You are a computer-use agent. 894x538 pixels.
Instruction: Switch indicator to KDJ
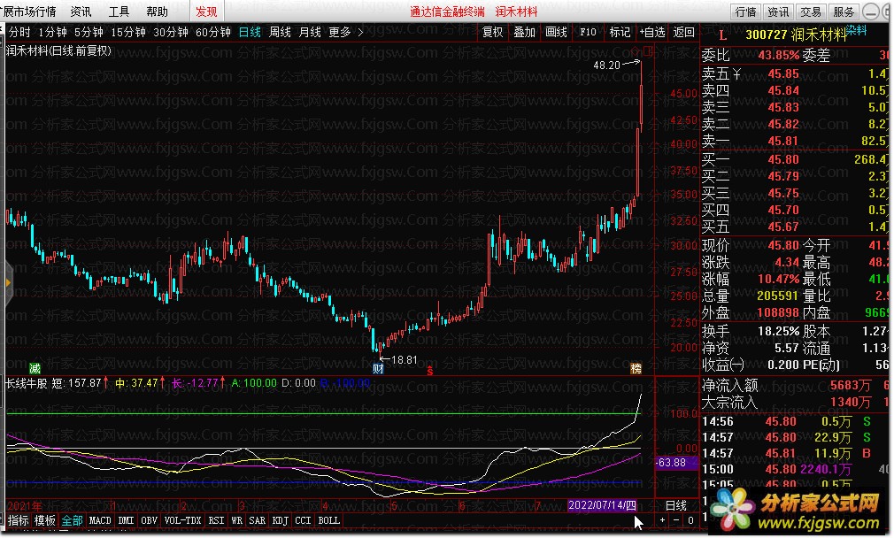[280, 520]
